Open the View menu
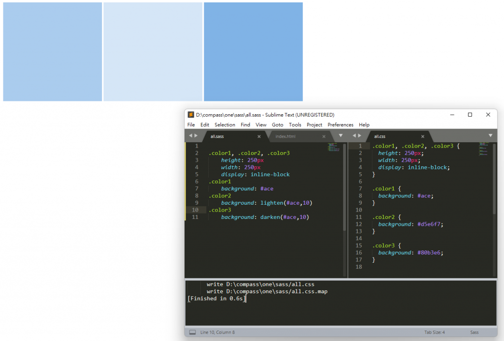The height and width of the screenshot is (341, 504). (x=261, y=124)
